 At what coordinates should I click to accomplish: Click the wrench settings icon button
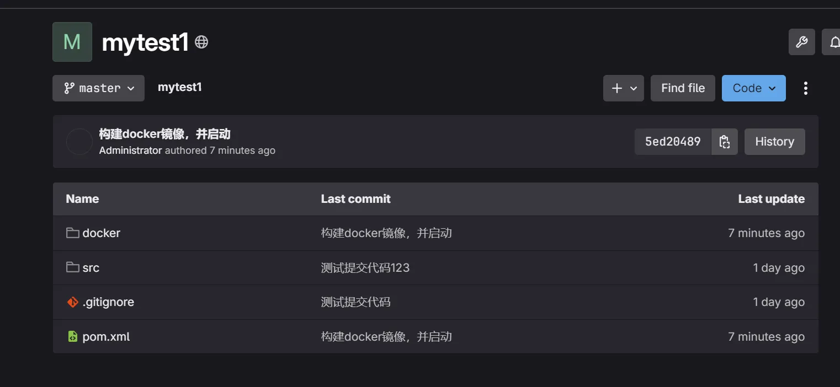tap(801, 42)
